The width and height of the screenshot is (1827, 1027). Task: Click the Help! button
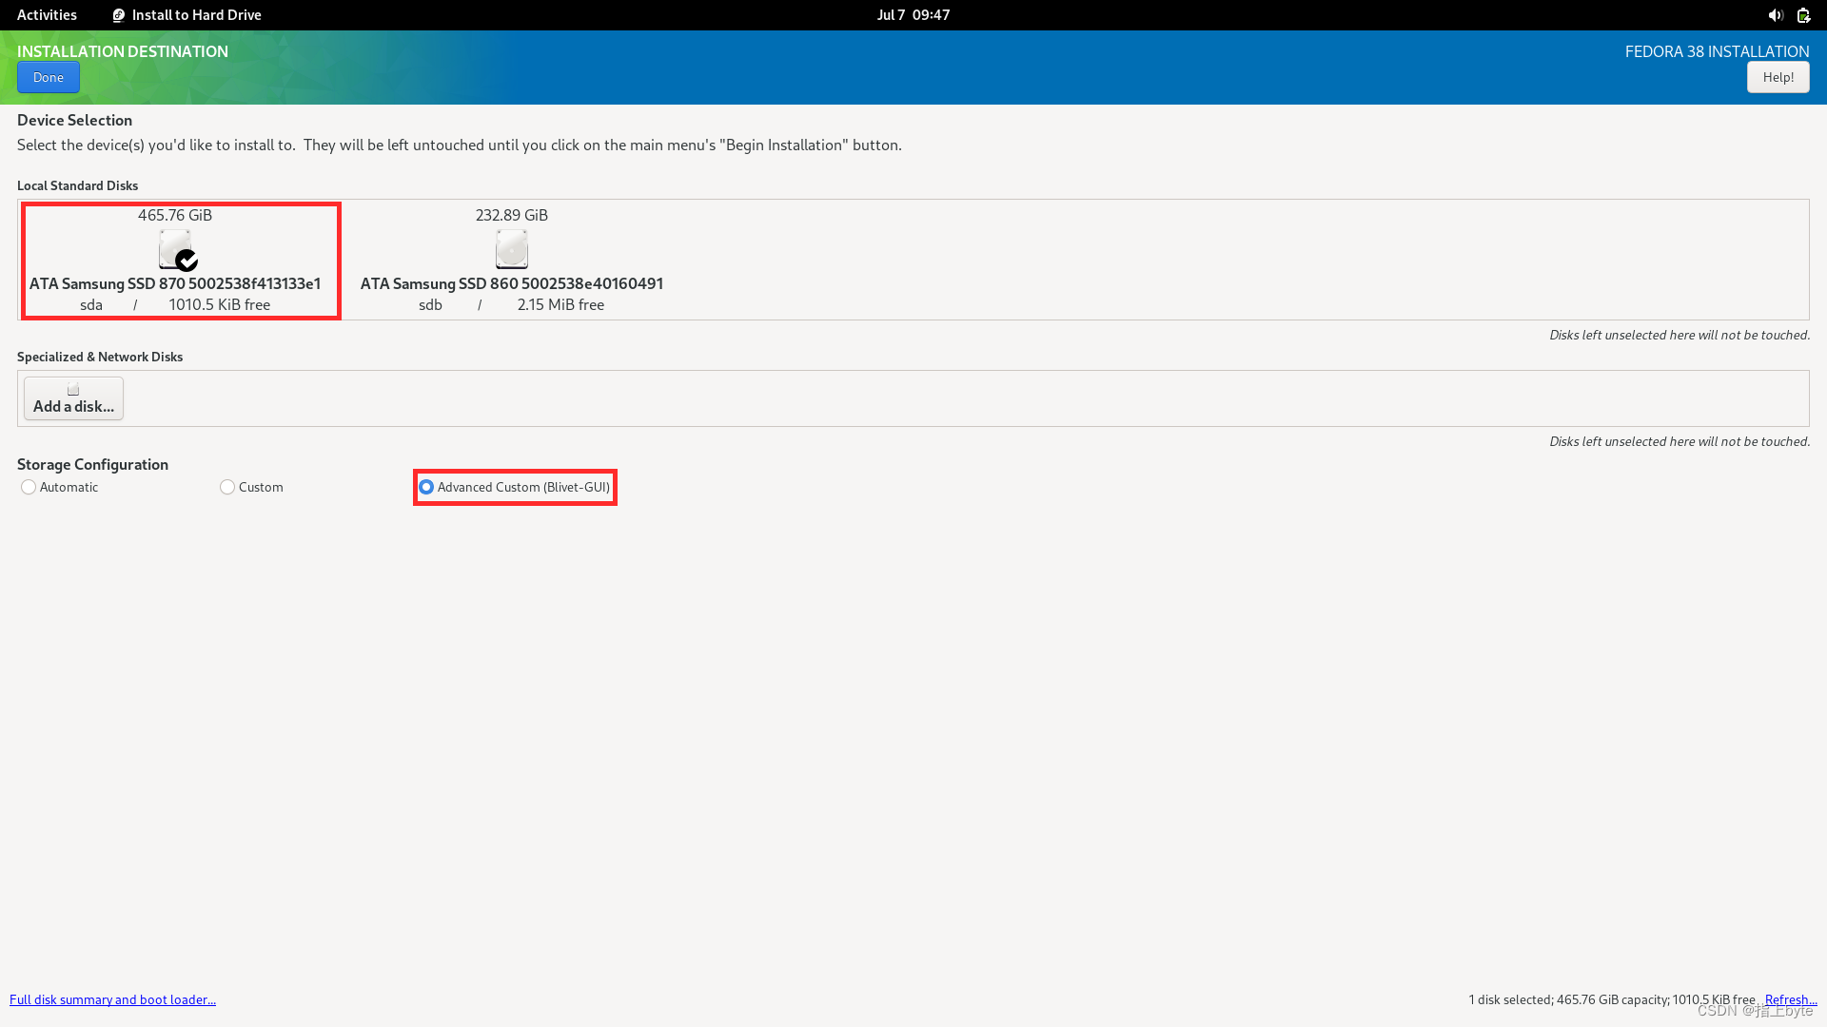coord(1778,77)
